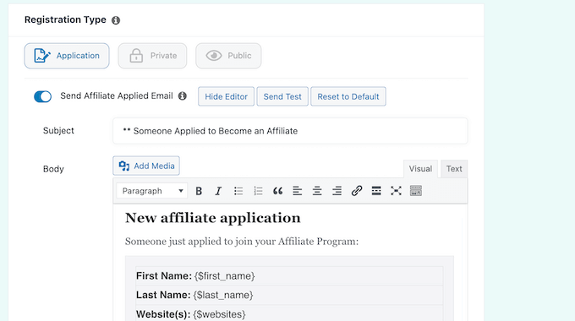Click the First Name {$first_name} row

point(289,276)
